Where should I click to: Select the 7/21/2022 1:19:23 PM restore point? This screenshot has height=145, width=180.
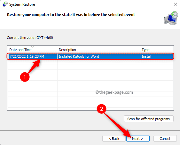90,56
